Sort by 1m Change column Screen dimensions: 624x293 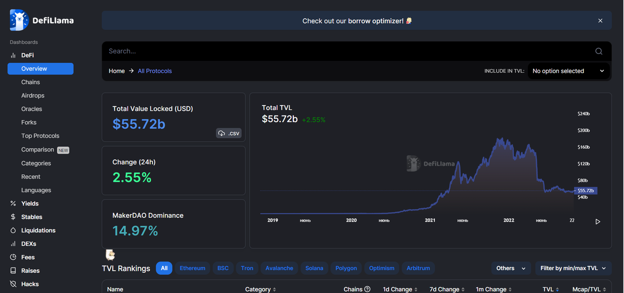pos(493,289)
